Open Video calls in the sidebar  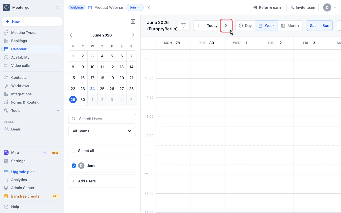[x=32, y=65]
